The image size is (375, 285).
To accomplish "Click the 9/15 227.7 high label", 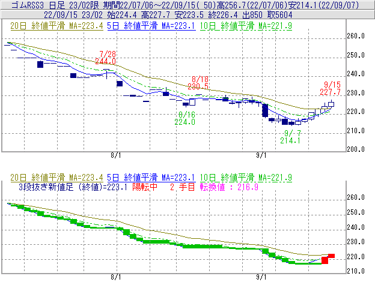I will 331,88.
